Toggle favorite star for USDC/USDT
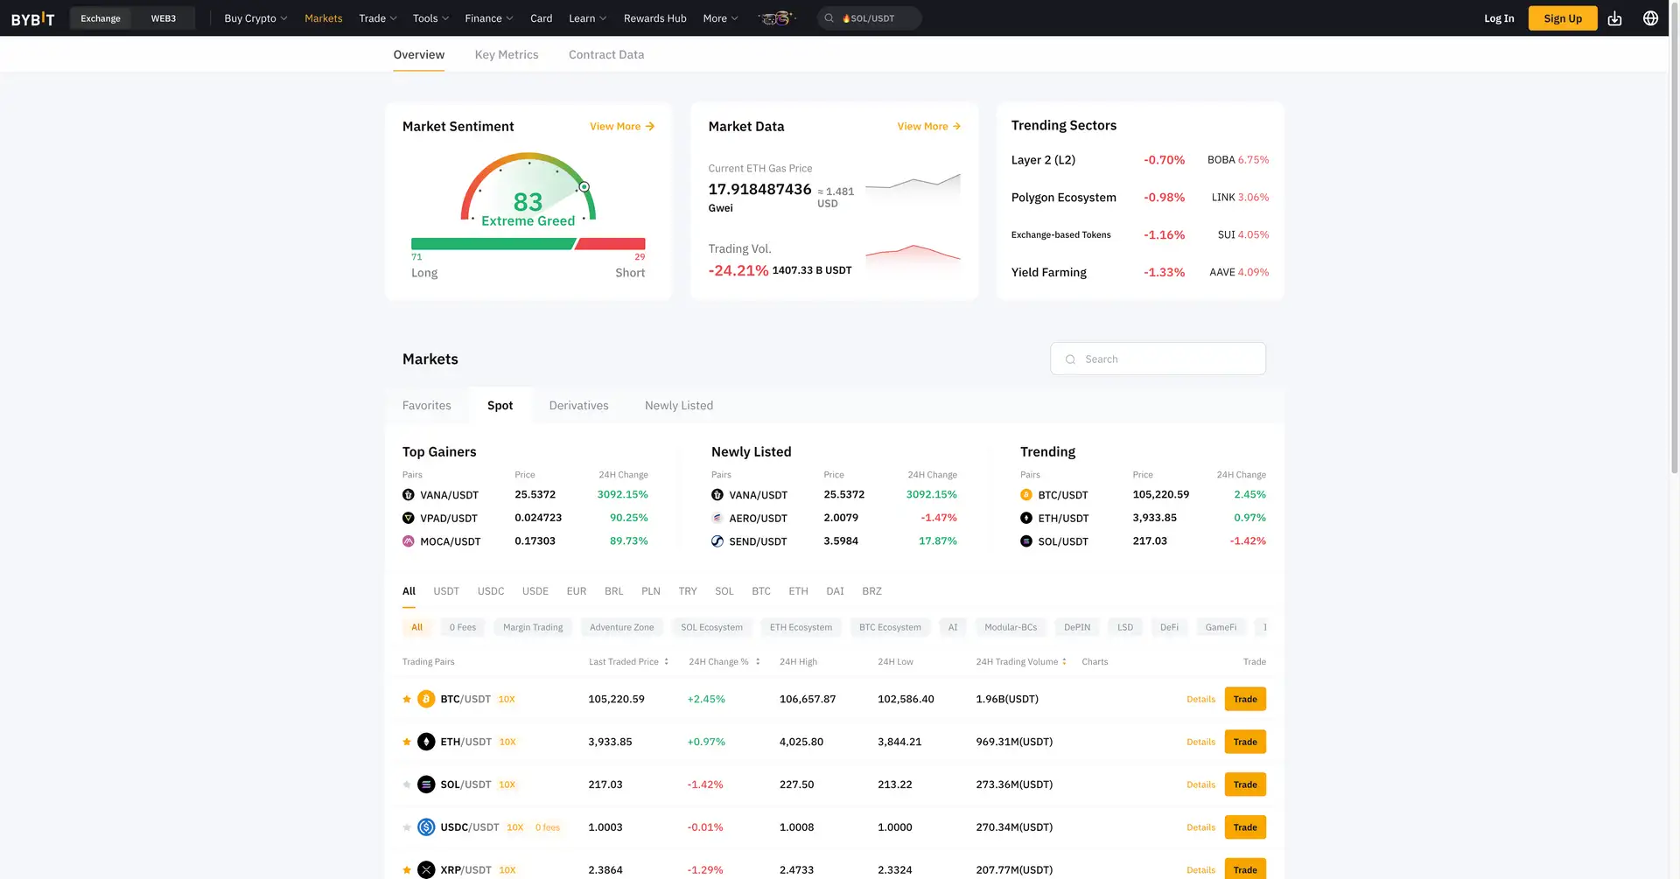 coord(407,827)
